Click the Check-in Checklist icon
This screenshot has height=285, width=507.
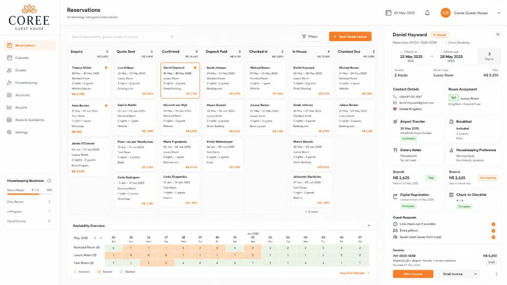451,195
